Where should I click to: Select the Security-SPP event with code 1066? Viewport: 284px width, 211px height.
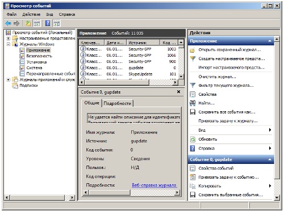point(129,55)
